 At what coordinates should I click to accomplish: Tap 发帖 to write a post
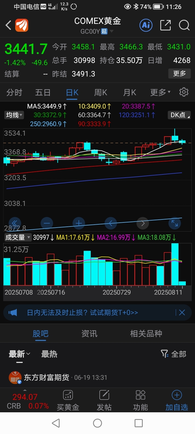[x=104, y=400]
